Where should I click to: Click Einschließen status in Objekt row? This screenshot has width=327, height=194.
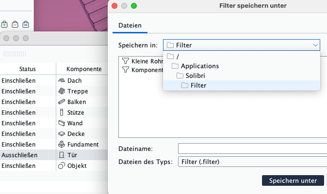(18, 166)
